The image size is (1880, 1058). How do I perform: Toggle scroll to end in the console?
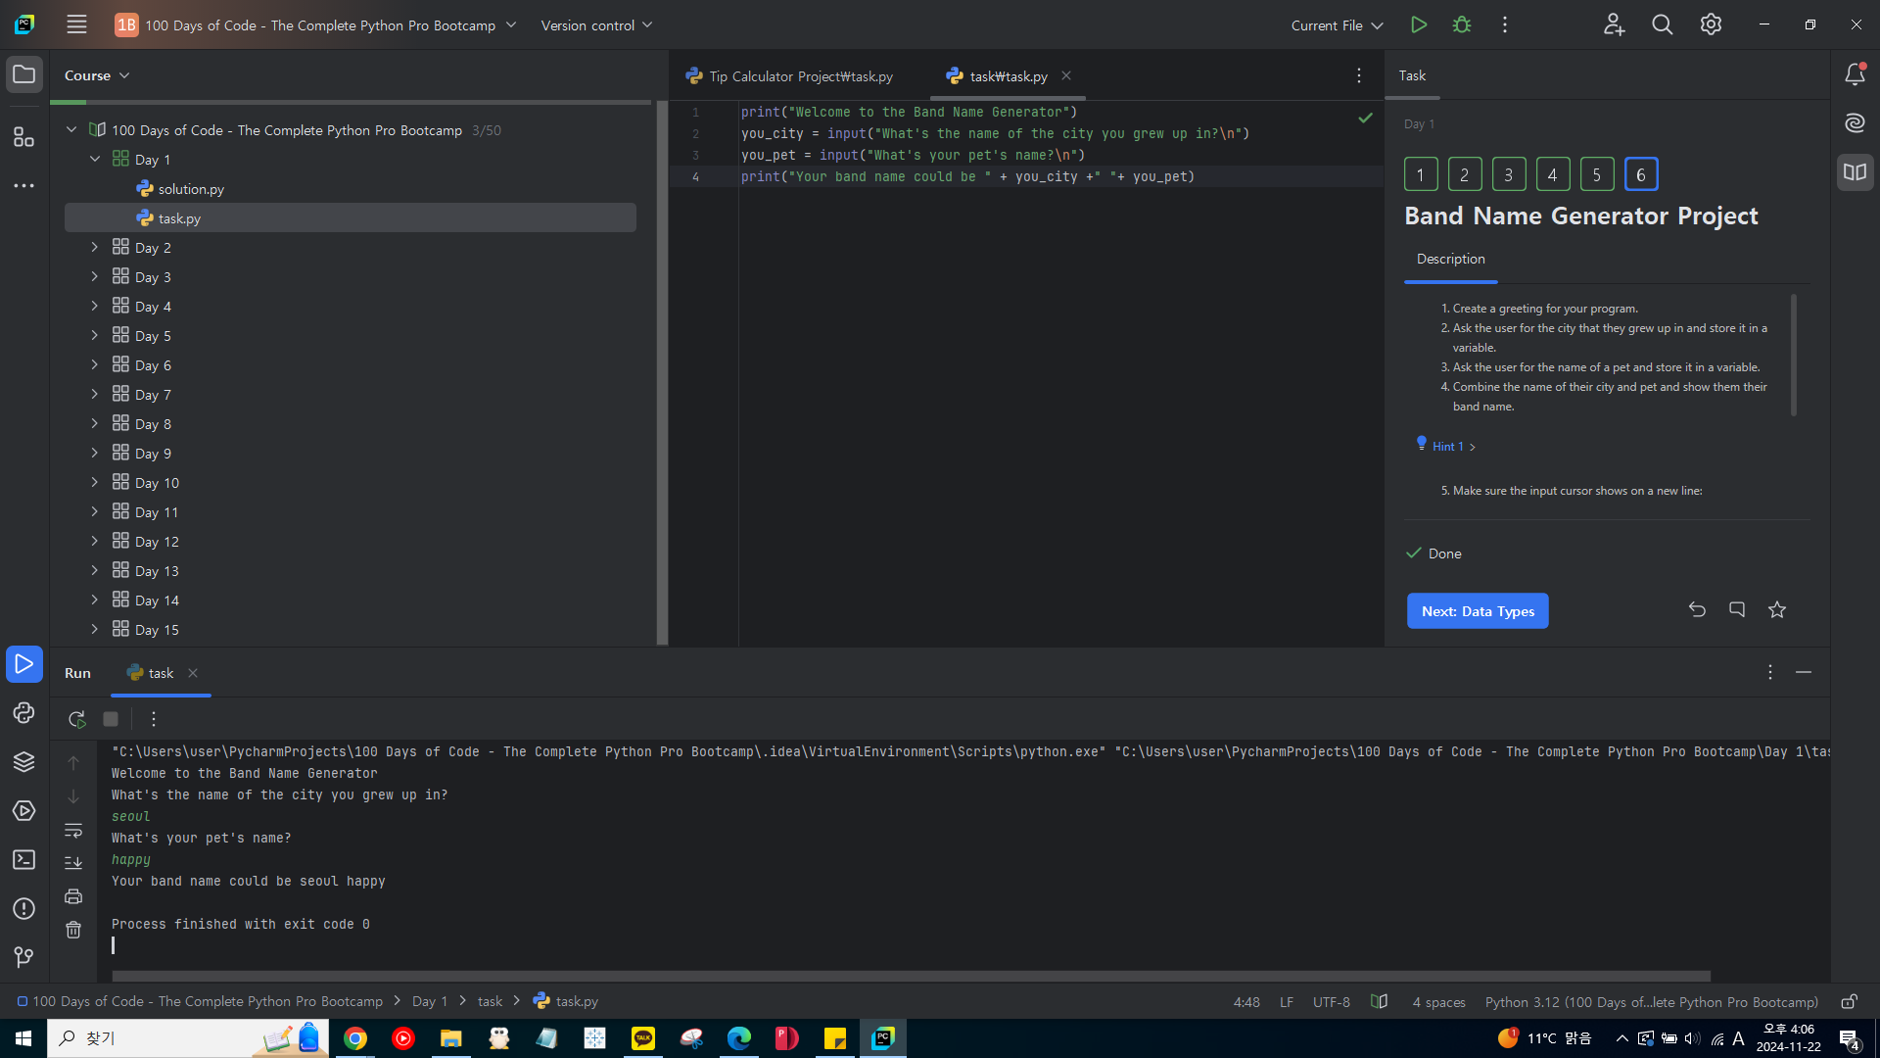(x=73, y=863)
